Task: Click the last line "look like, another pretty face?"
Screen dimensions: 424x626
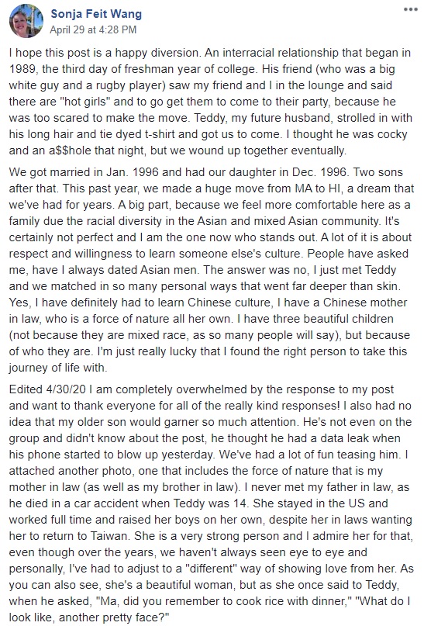Action: pyautogui.click(x=89, y=617)
